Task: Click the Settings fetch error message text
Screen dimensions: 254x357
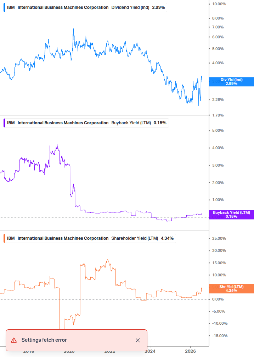Action: 44,340
